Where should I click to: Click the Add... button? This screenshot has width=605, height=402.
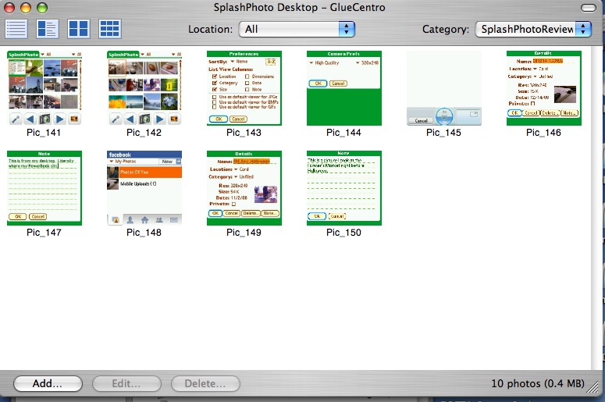(48, 384)
